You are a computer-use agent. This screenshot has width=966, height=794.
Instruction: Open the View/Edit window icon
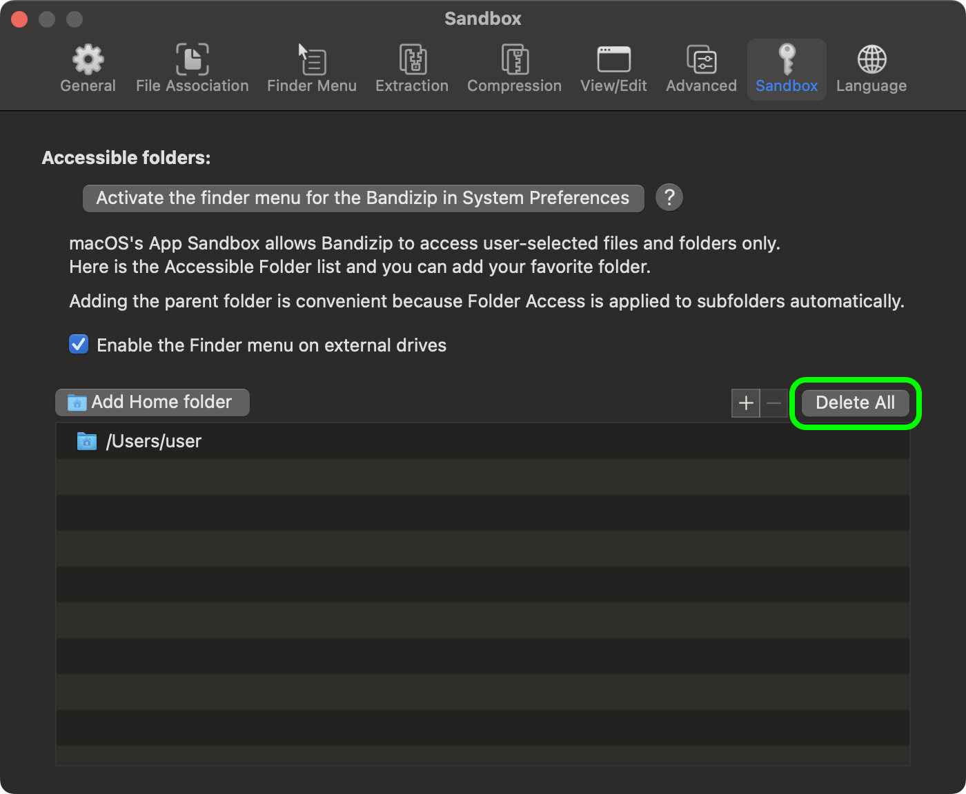point(613,60)
